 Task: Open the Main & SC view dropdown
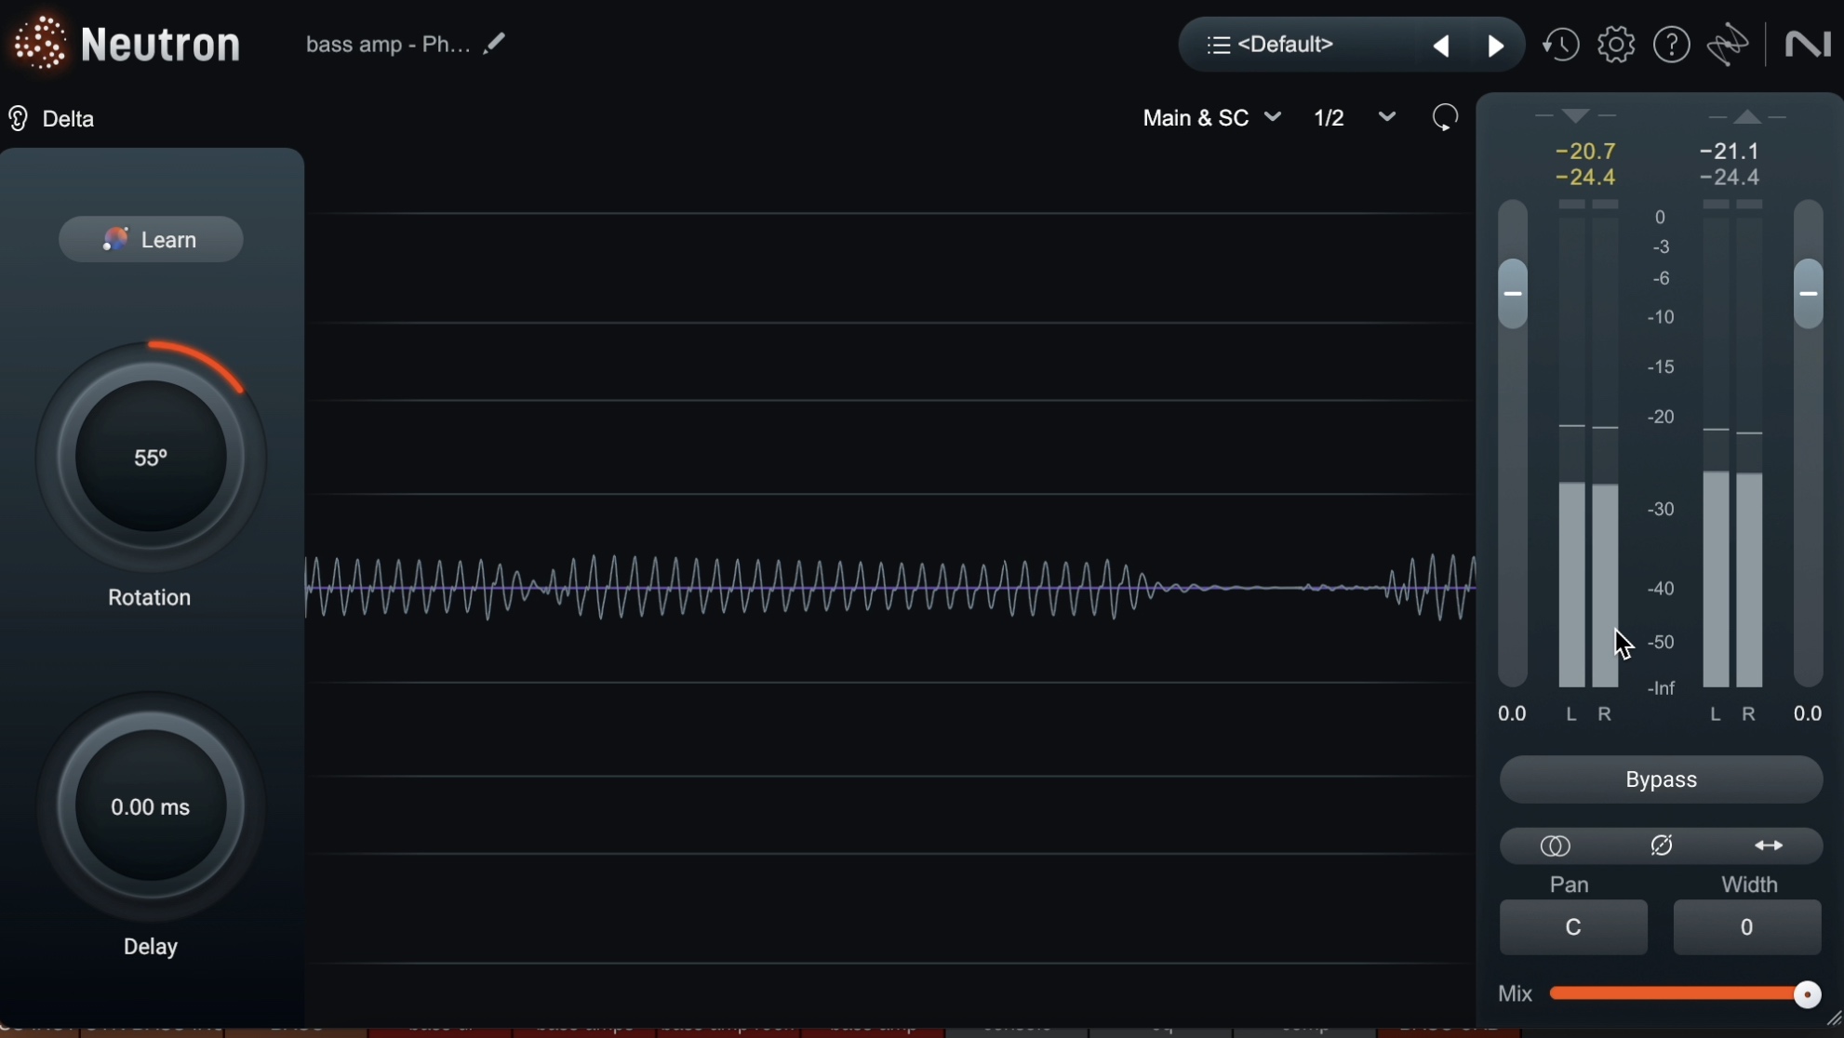(1210, 117)
